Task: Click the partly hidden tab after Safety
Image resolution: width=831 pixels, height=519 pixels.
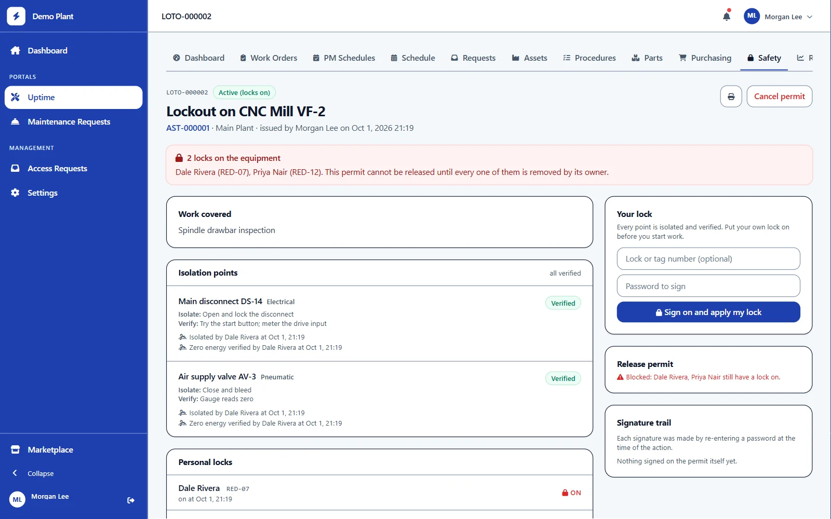Action: click(x=805, y=58)
